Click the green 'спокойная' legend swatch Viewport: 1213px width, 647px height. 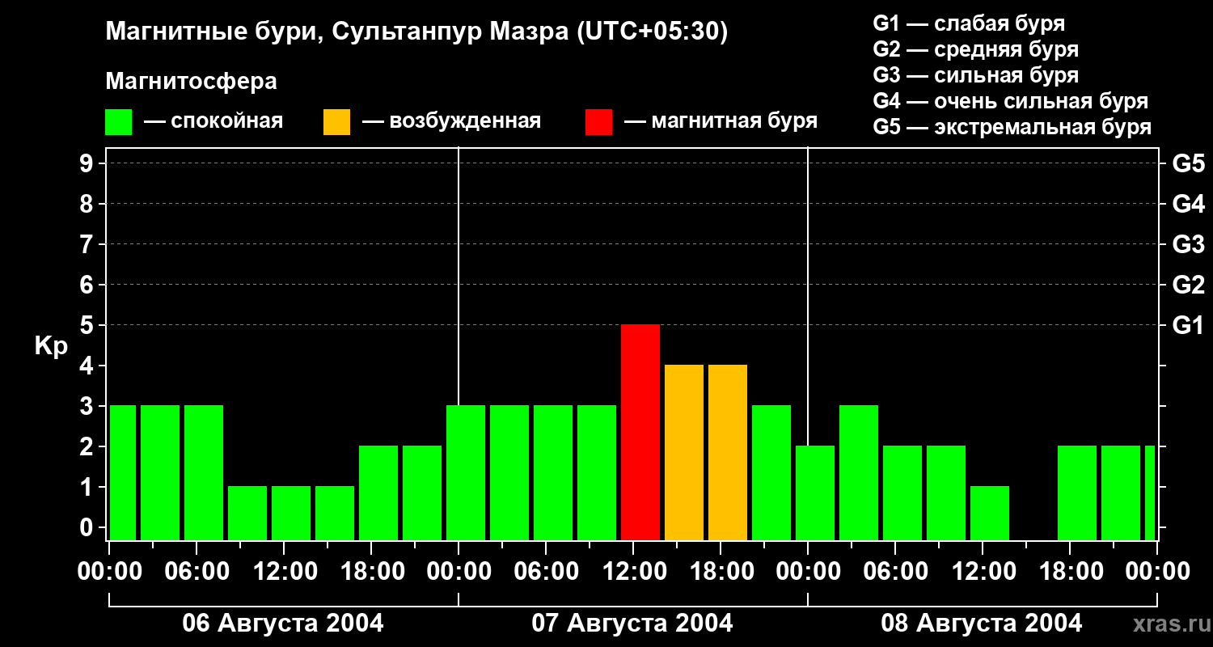[x=119, y=122]
